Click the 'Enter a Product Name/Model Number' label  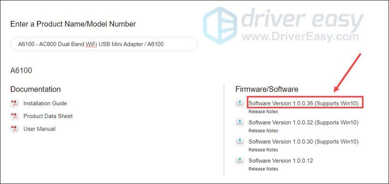73,24
